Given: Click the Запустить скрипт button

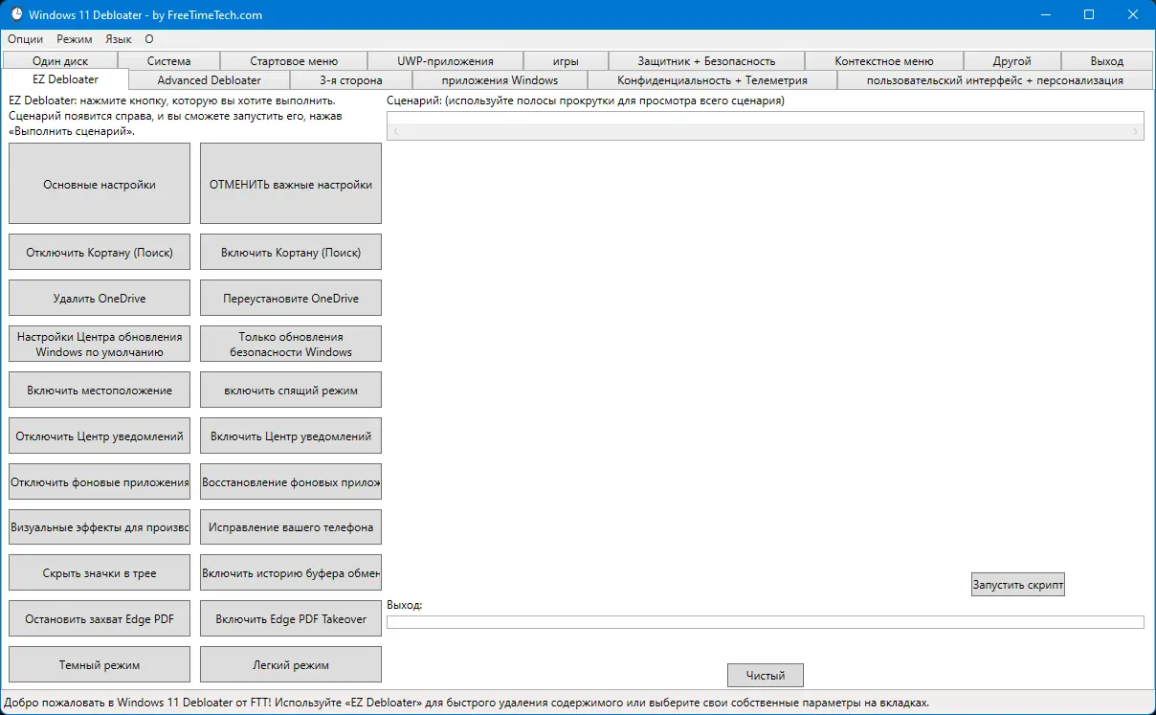Looking at the screenshot, I should tap(1018, 584).
